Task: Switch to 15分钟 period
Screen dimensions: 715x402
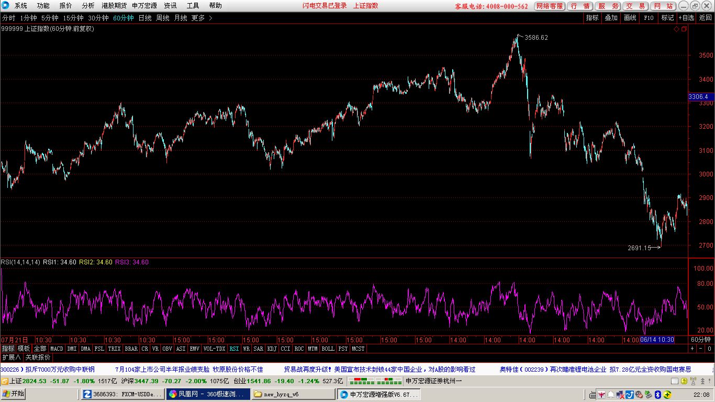Action: point(73,18)
